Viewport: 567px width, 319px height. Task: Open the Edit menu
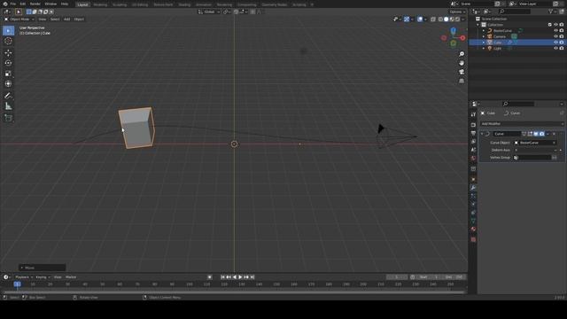23,4
